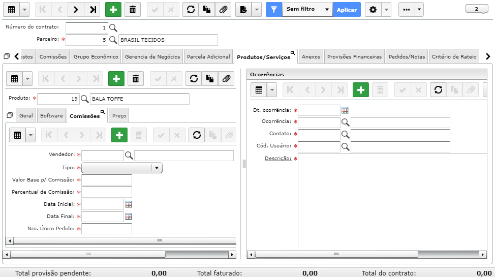Click the refresh icon in Ocorrências toolbar
Viewport: 495px width, 277px height.
pyautogui.click(x=438, y=90)
